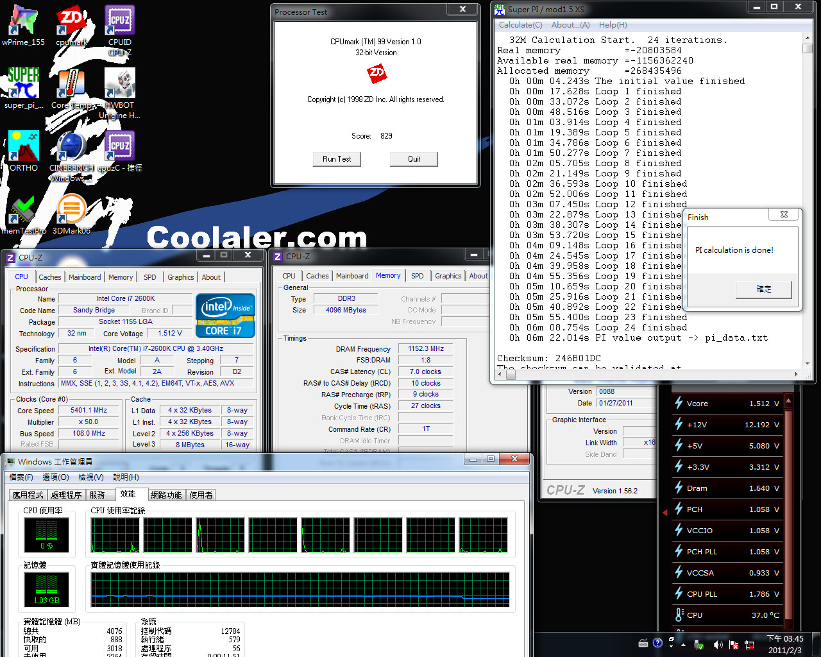Select the Memory tab in the second CPU-Z window
821x657 pixels.
click(388, 275)
